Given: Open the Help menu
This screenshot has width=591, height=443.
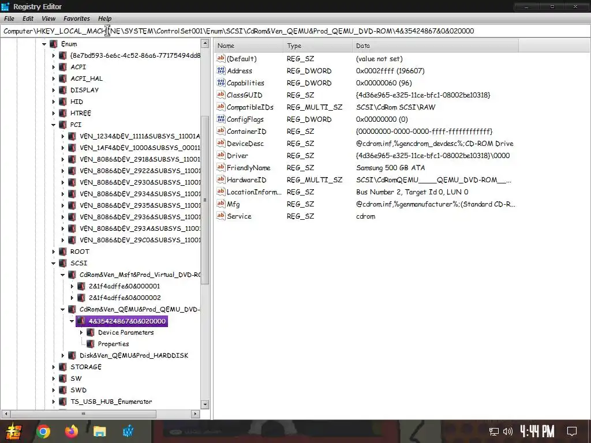Looking at the screenshot, I should 105,18.
